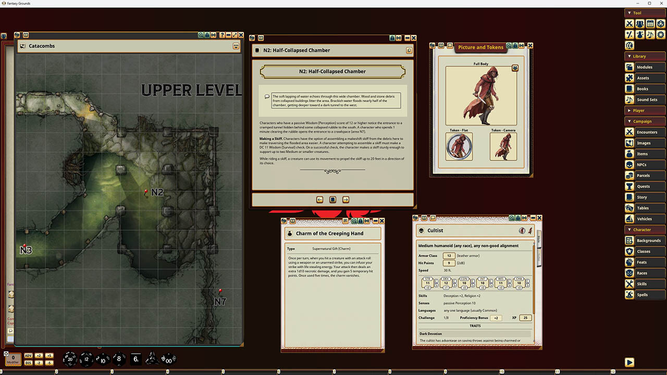Roll the d20 die from the dice tray

click(x=69, y=359)
